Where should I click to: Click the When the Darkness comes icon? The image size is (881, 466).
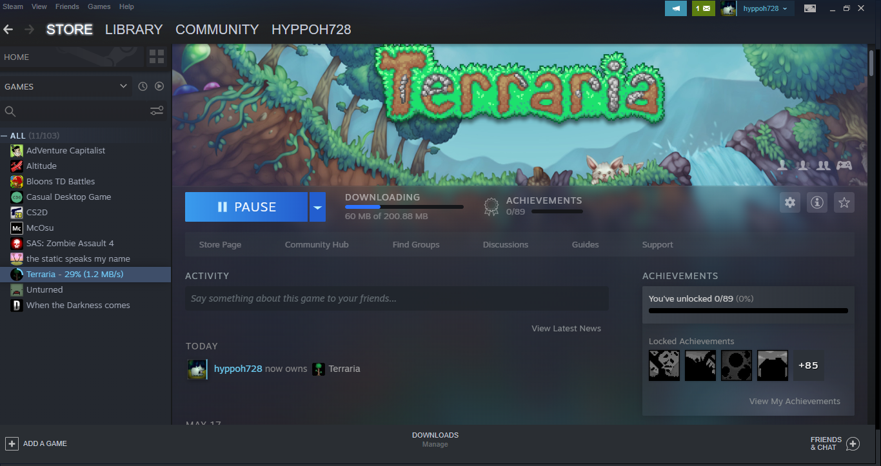(x=17, y=306)
